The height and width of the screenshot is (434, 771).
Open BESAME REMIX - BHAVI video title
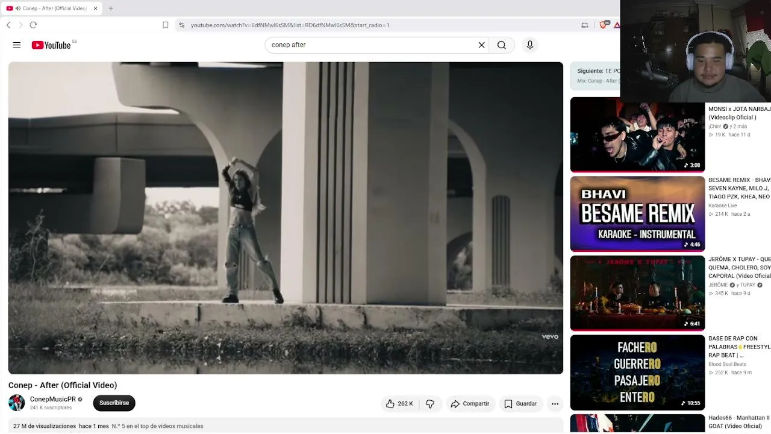click(740, 189)
